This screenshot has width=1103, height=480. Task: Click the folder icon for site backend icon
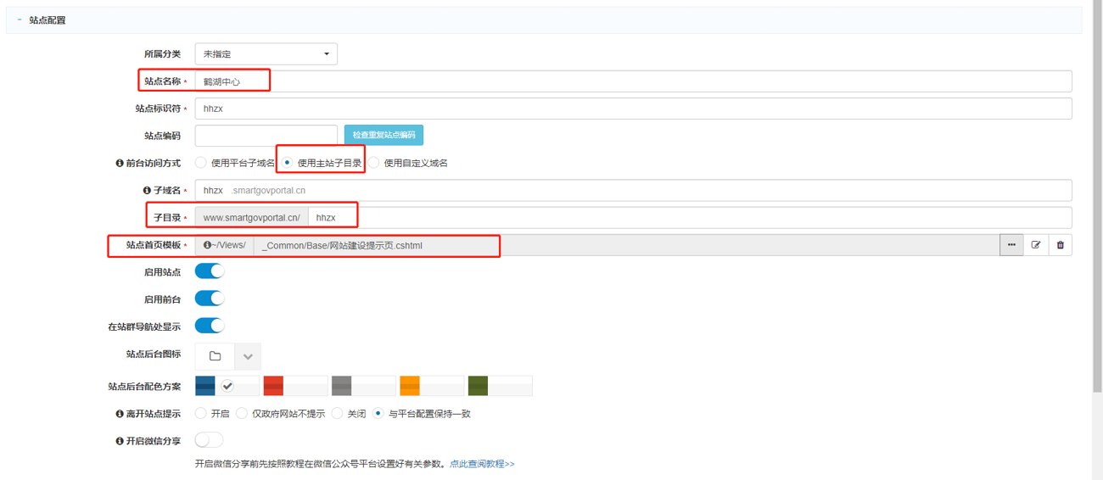click(x=215, y=356)
